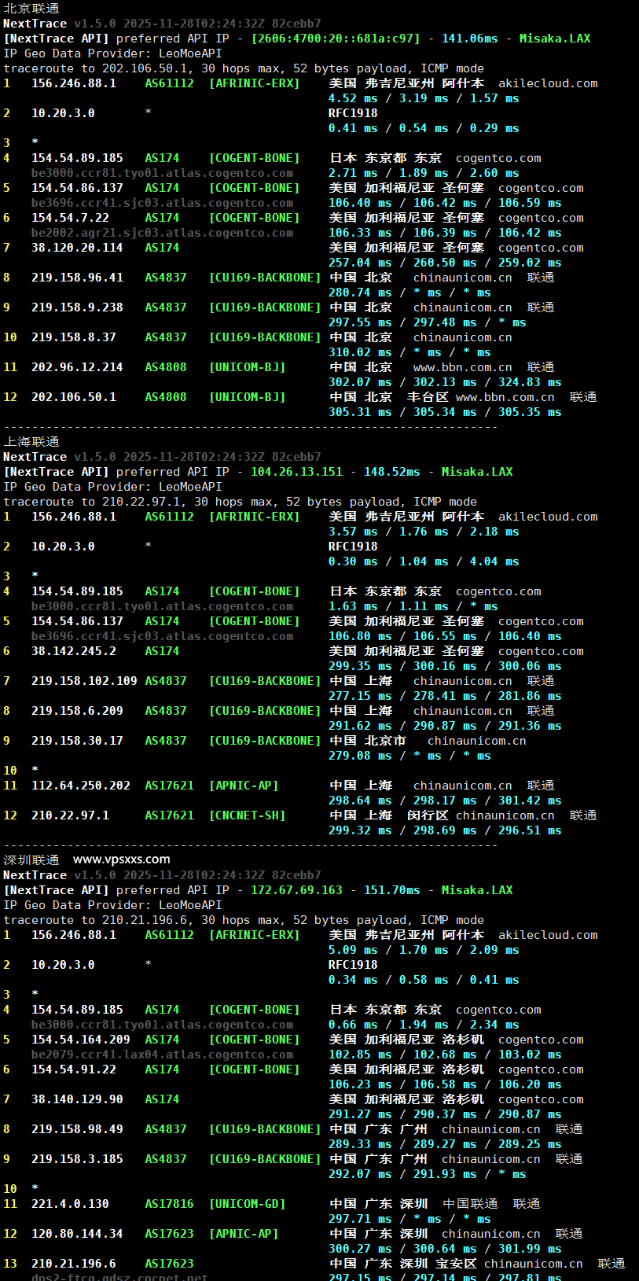The height and width of the screenshot is (1281, 639).
Task: Select hop IP 120.80.144.34
Action: pyautogui.click(x=77, y=1234)
